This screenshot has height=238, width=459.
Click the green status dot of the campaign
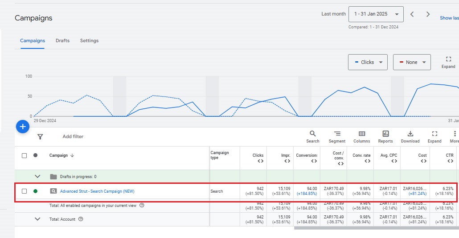point(36,191)
